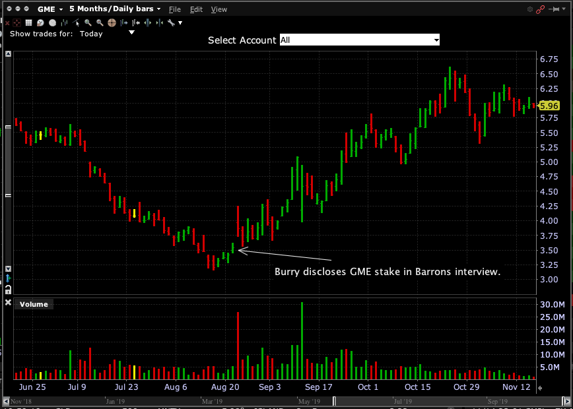The height and width of the screenshot is (409, 573).
Task: Click the Burry discloses GME stake annotation text
Action: 388,272
